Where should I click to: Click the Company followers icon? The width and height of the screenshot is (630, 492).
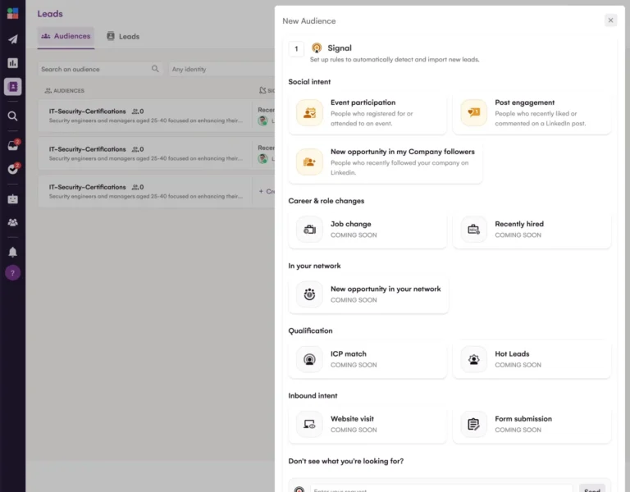pyautogui.click(x=309, y=162)
